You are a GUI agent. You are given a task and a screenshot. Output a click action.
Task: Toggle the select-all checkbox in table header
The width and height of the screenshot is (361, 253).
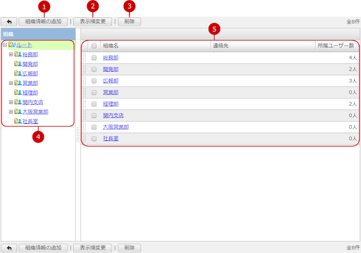tap(94, 46)
